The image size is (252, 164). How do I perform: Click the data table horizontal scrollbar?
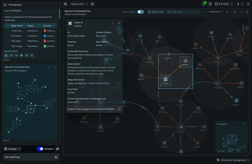coord(11,51)
